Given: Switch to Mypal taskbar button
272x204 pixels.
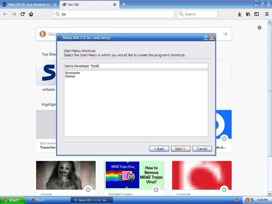Looking at the screenshot, I should (x=49, y=200).
